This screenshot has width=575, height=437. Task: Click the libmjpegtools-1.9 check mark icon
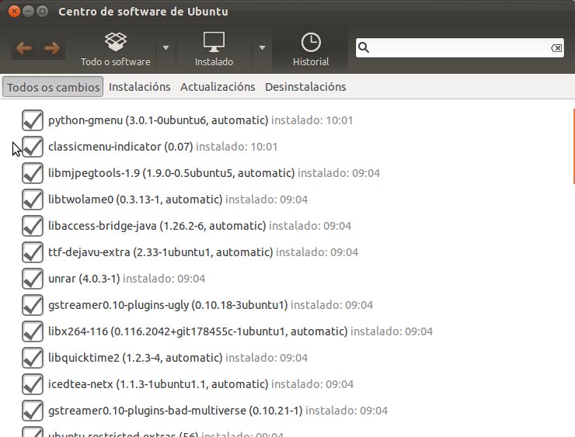click(x=33, y=173)
